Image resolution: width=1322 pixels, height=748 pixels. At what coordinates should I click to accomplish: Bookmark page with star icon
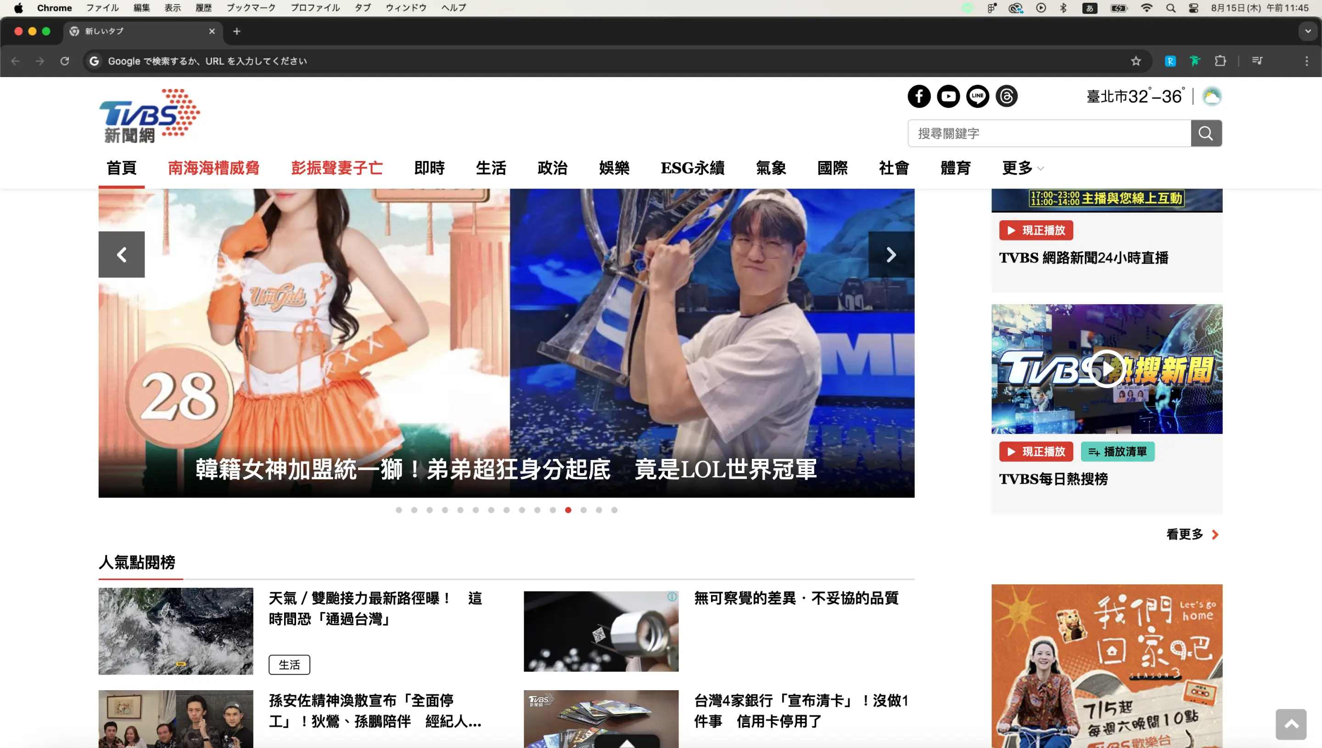coord(1136,61)
